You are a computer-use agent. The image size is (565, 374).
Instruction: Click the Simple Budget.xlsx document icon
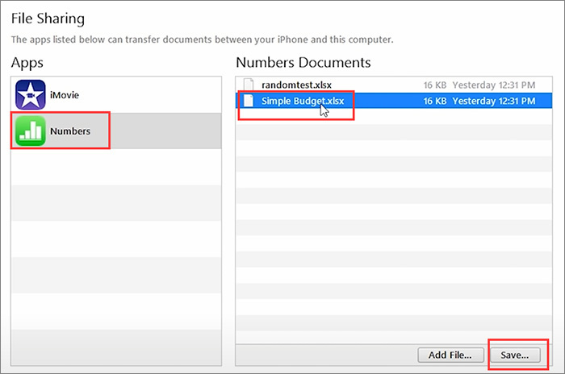(249, 101)
